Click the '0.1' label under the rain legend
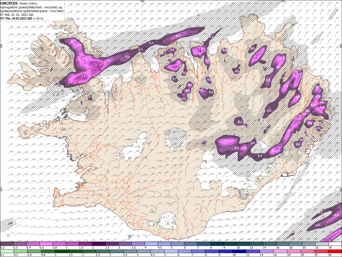The image size is (342, 257). click(2, 255)
